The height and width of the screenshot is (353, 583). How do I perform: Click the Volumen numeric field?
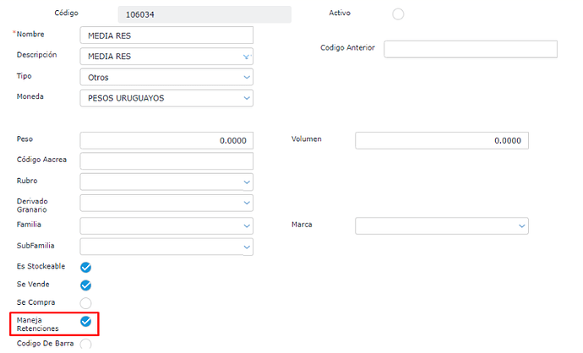tap(441, 140)
